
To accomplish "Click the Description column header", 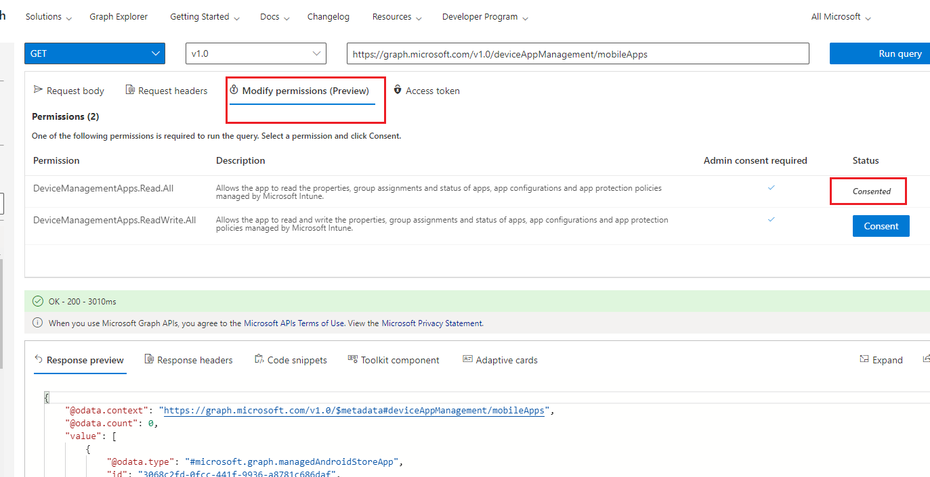I will pos(240,160).
